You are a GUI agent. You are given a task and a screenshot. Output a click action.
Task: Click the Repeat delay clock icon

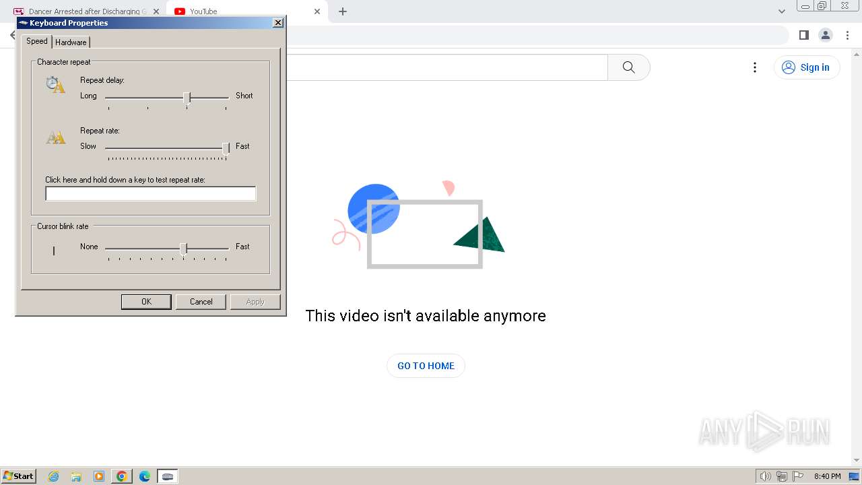click(55, 85)
